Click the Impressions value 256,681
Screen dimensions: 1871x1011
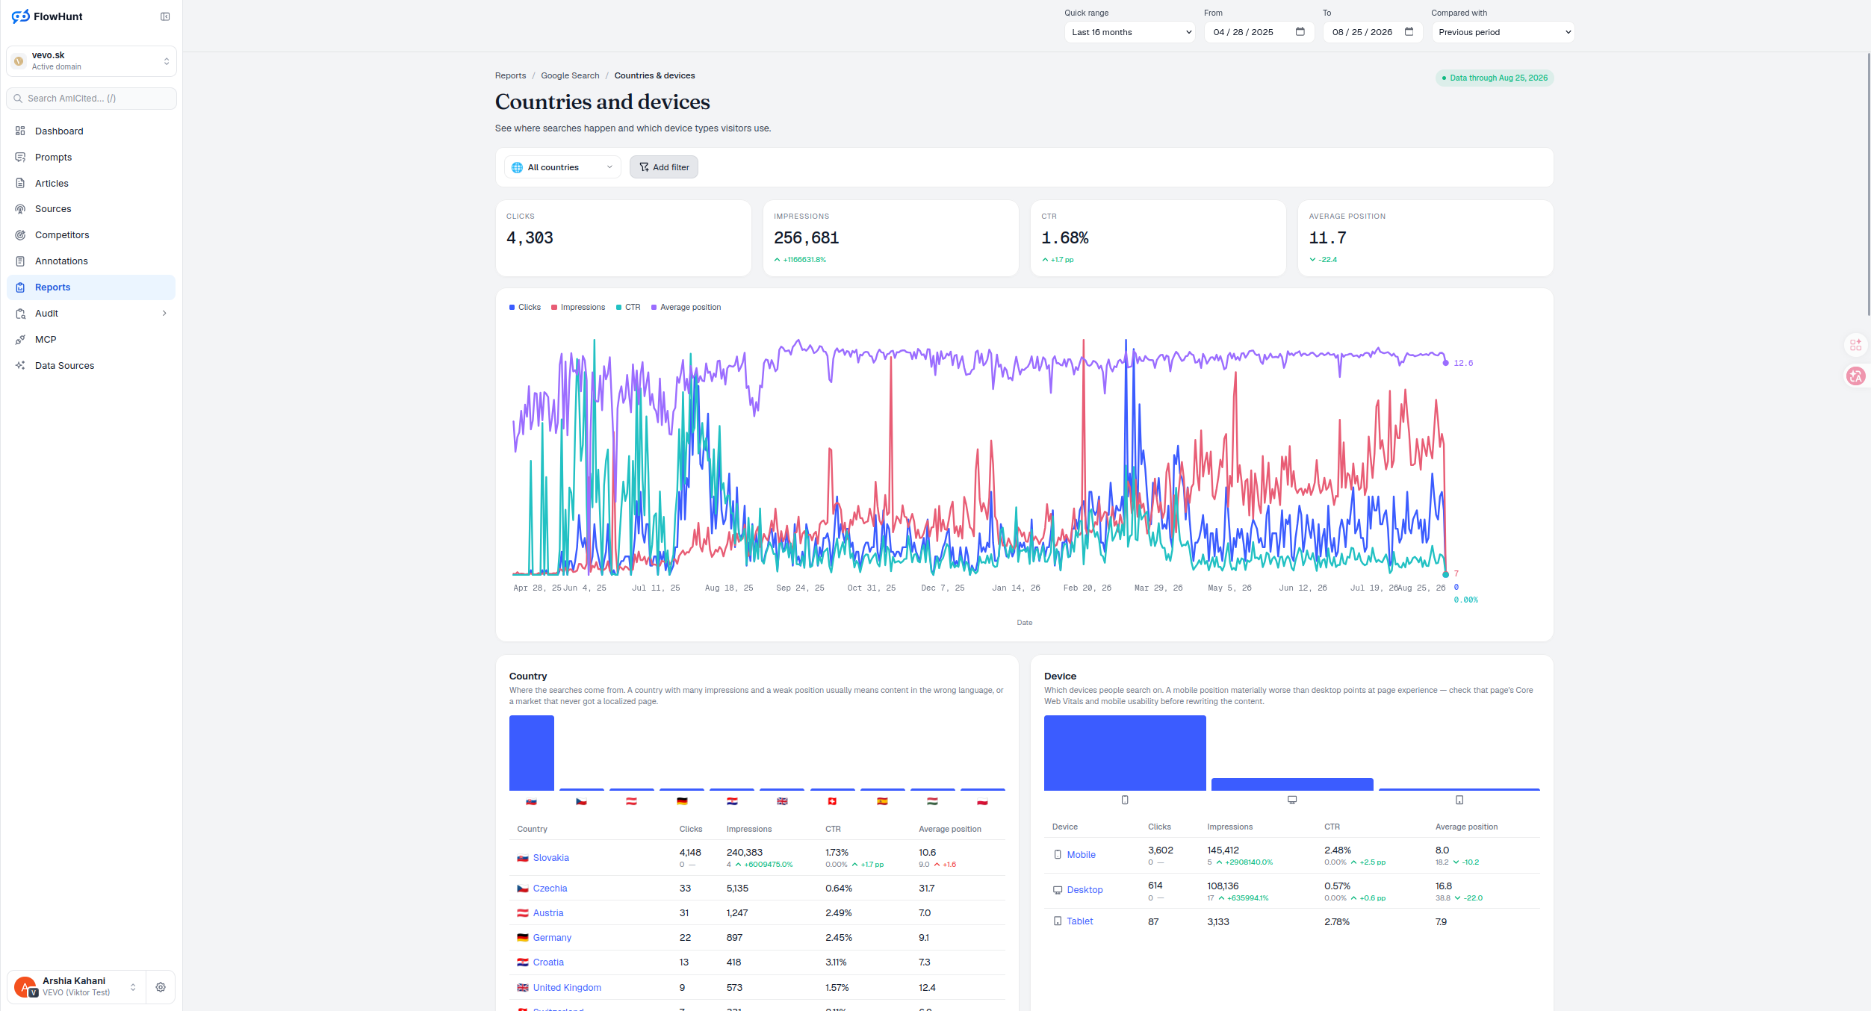click(x=806, y=238)
